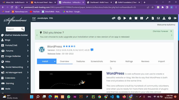Viewport: 179px width, 100px height.
Task: Click the WordPress version changelog chat icon
Action: point(92,50)
